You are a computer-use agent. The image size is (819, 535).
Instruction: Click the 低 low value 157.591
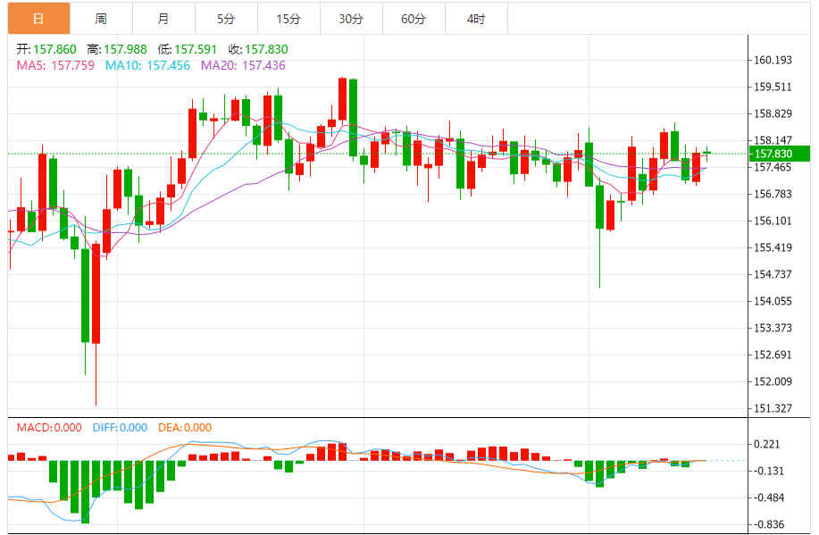pyautogui.click(x=196, y=49)
